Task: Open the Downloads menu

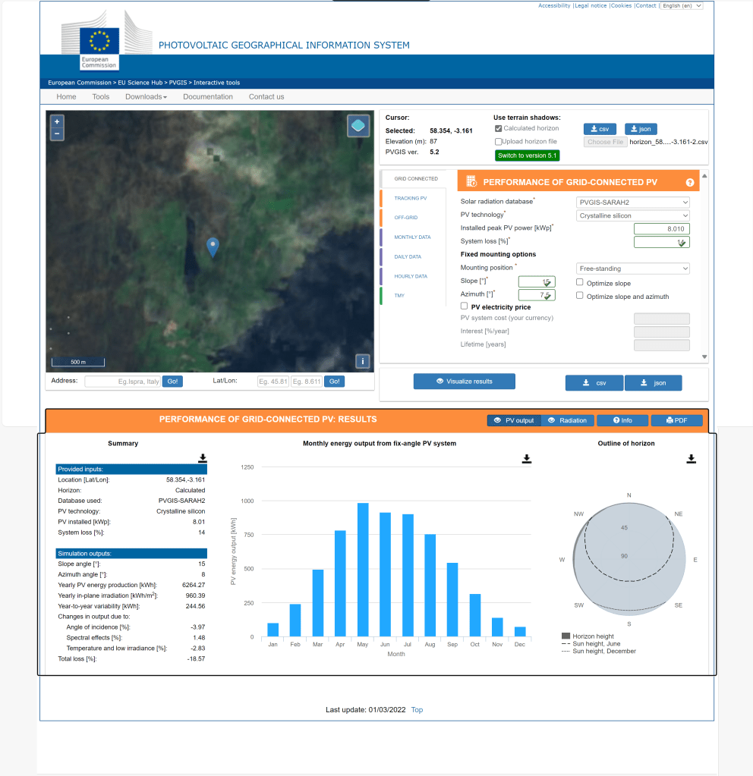Action: point(146,97)
